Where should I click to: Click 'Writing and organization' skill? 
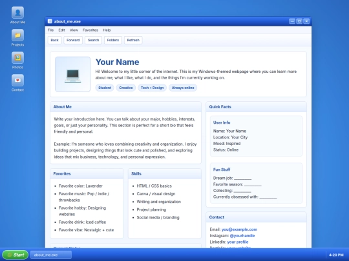point(159,202)
